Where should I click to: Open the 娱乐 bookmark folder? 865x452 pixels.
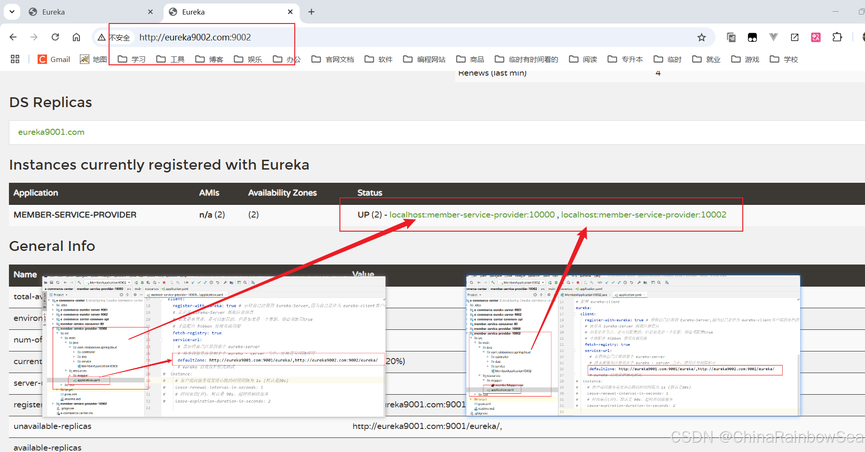(248, 59)
